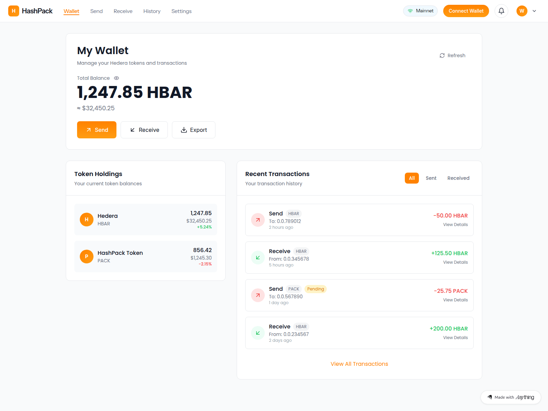The height and width of the screenshot is (411, 548).
Task: Click the Receive button in wallet card
Action: 144,130
